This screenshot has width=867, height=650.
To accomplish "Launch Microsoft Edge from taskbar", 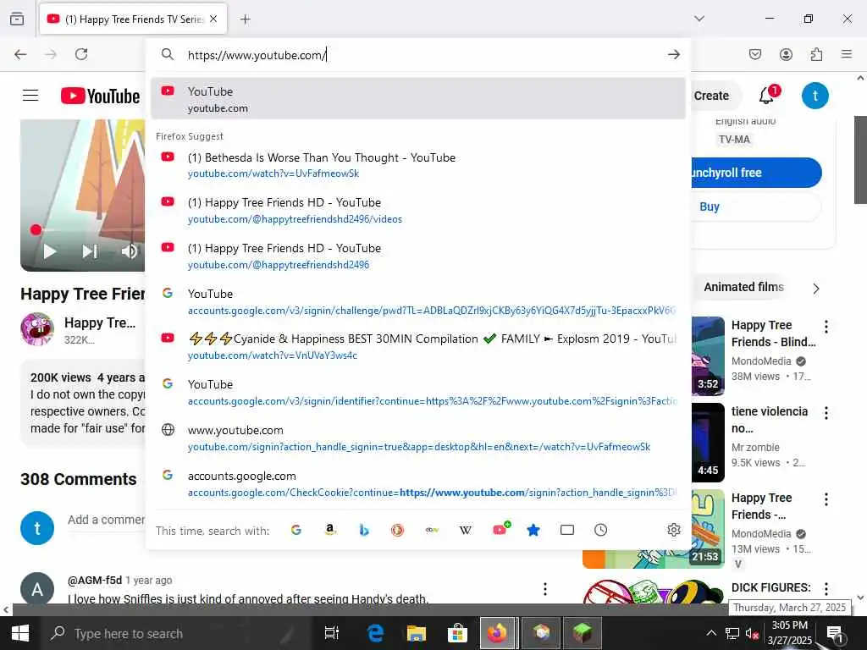I will tap(375, 633).
